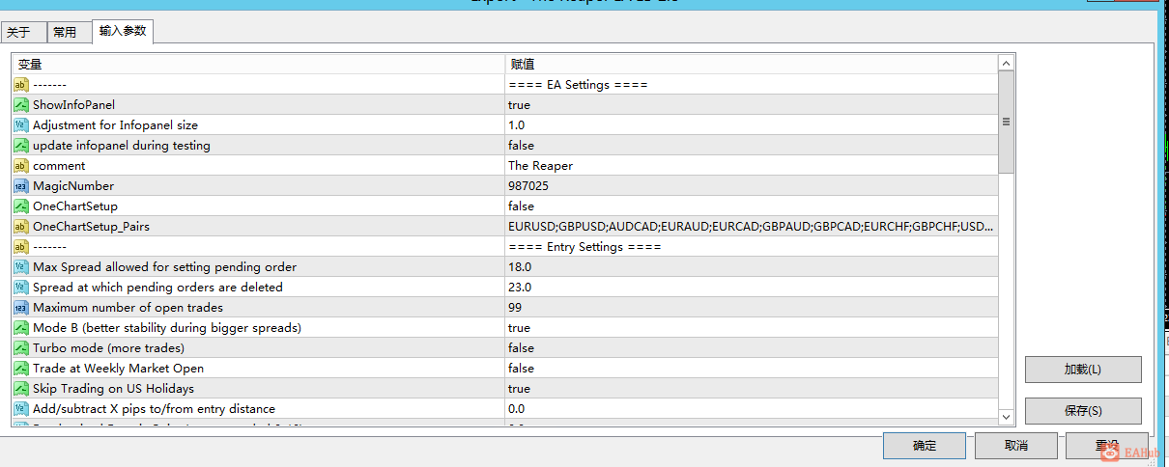Click the scrollbar up arrow of parameter list

pos(1006,64)
